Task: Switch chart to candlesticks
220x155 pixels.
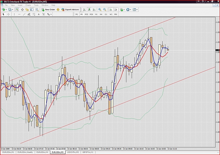Action: click(x=89, y=9)
